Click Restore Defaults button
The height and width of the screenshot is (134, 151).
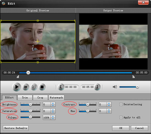(x=16, y=128)
